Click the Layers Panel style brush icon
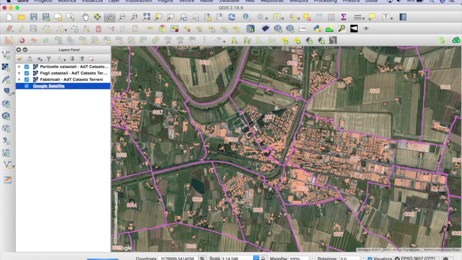This screenshot has height=260, width=462. tap(20, 59)
